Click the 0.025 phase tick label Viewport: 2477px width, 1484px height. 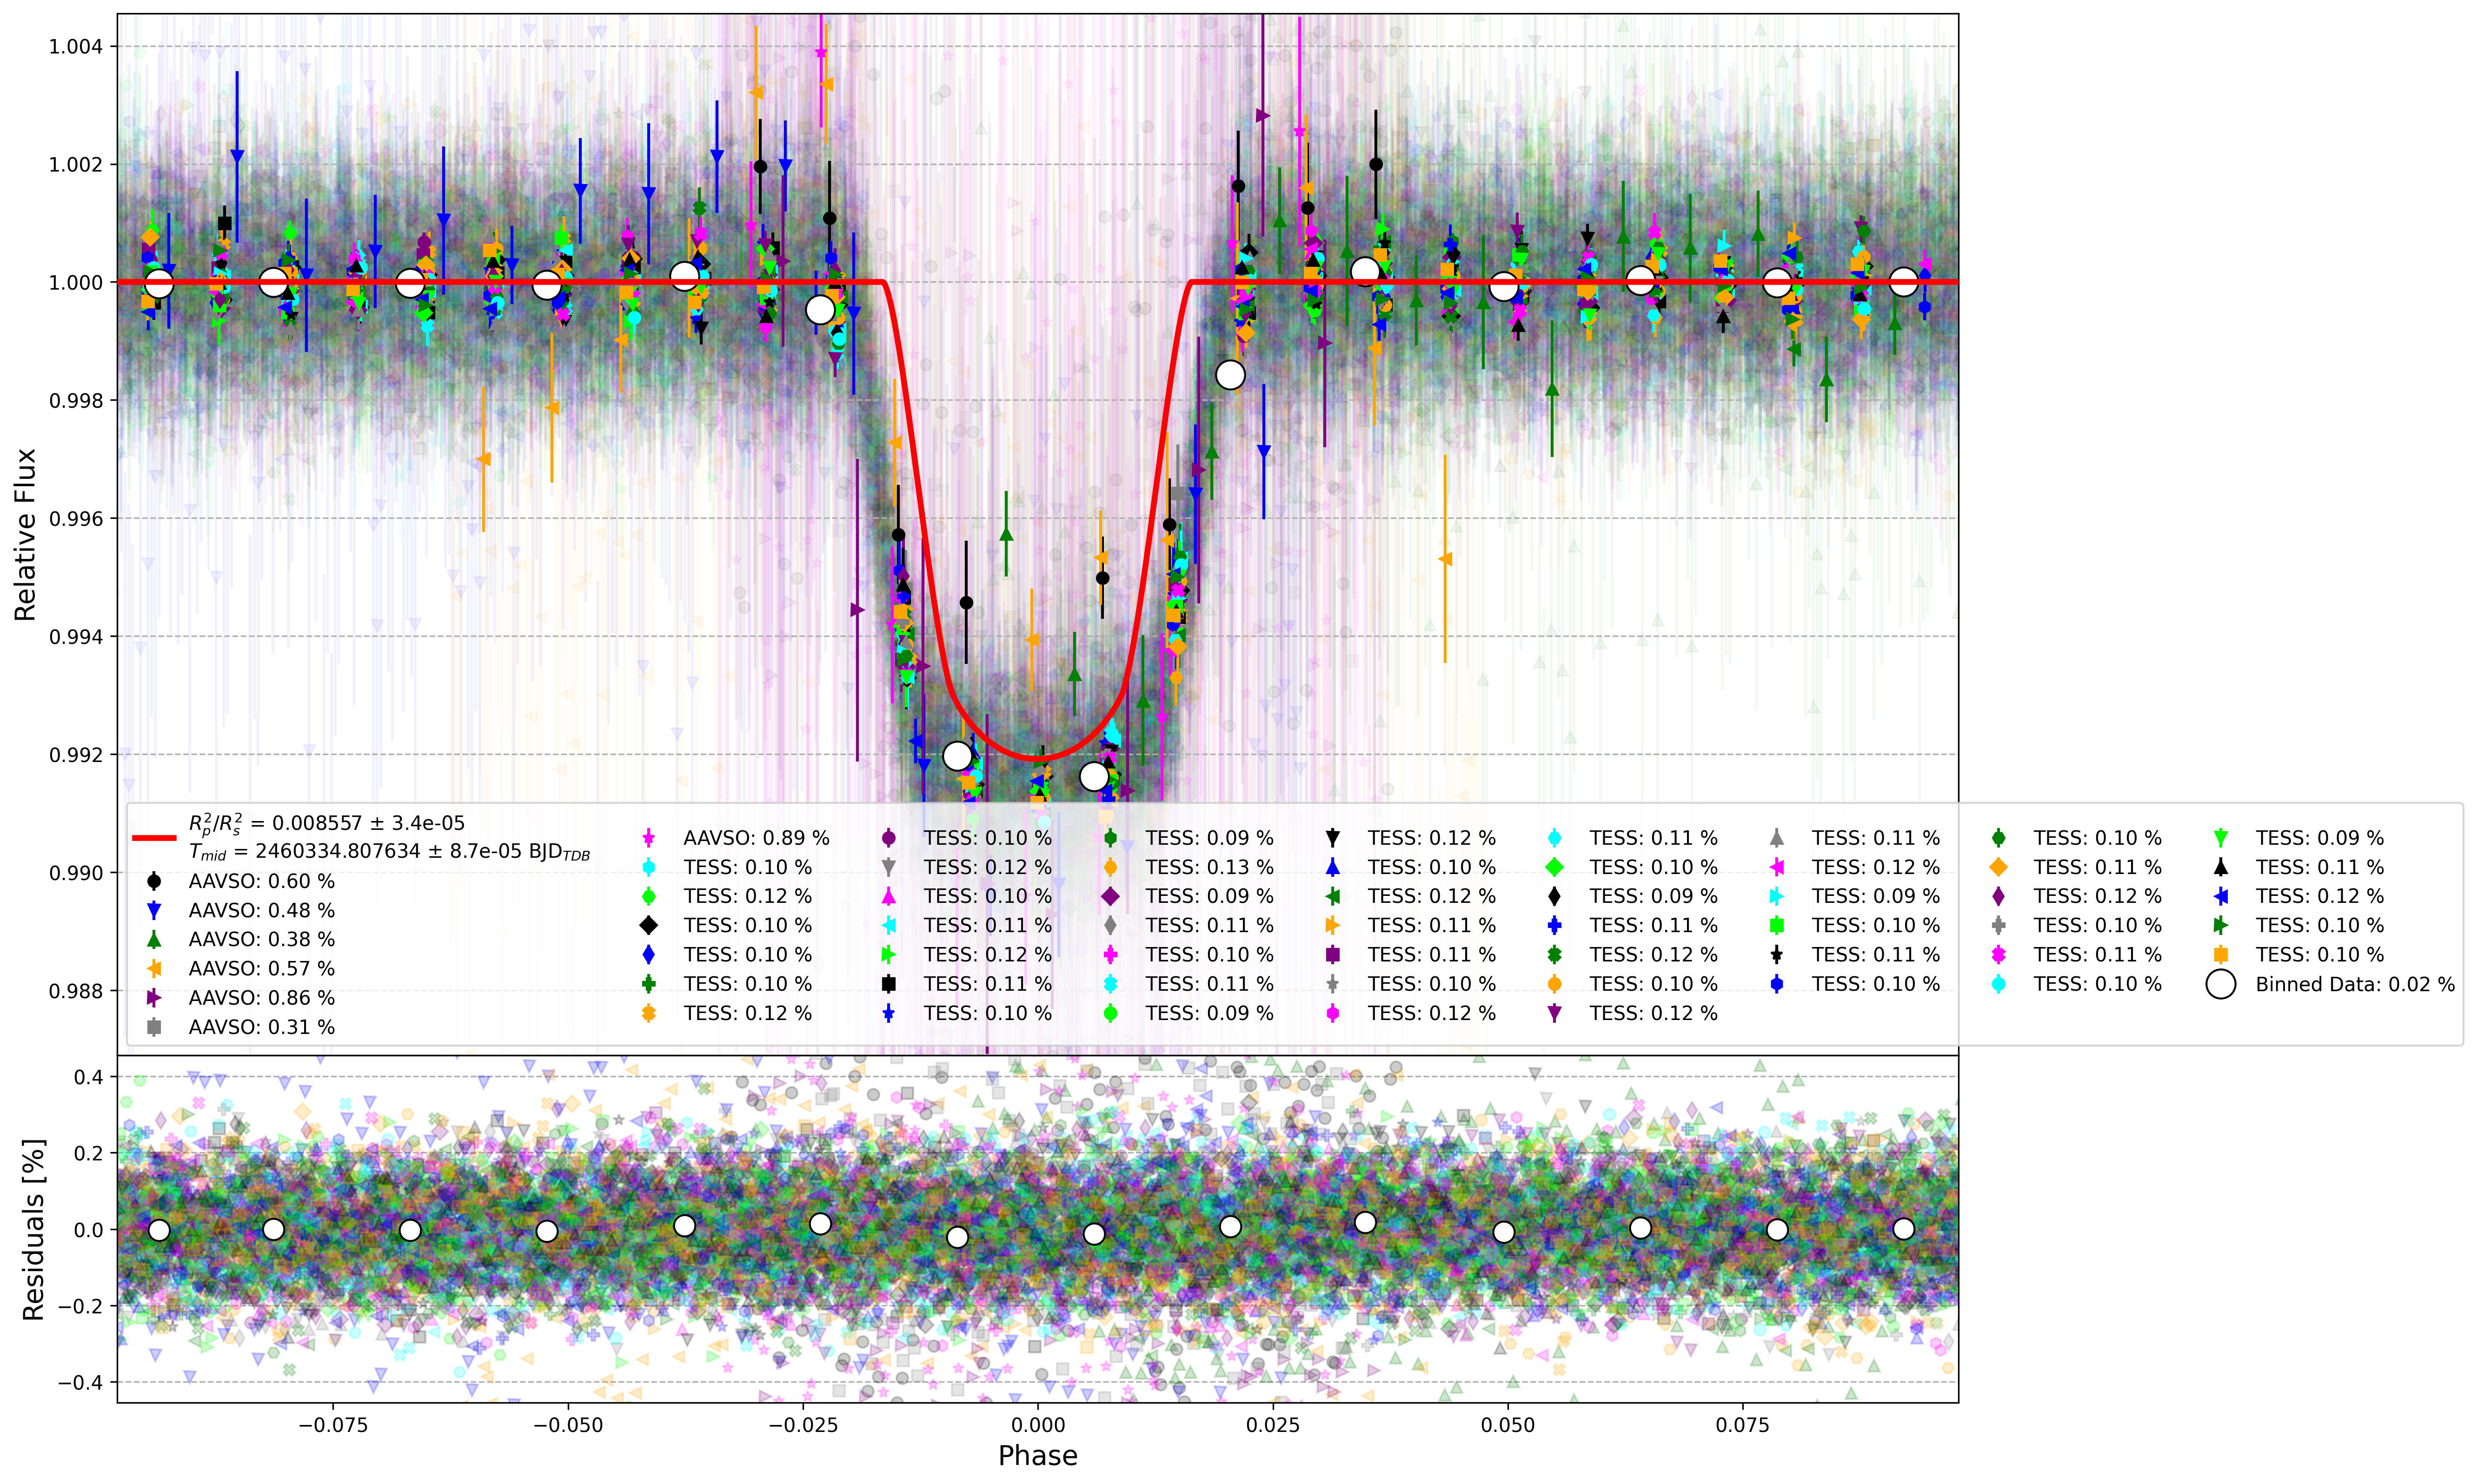pyautogui.click(x=1273, y=1425)
